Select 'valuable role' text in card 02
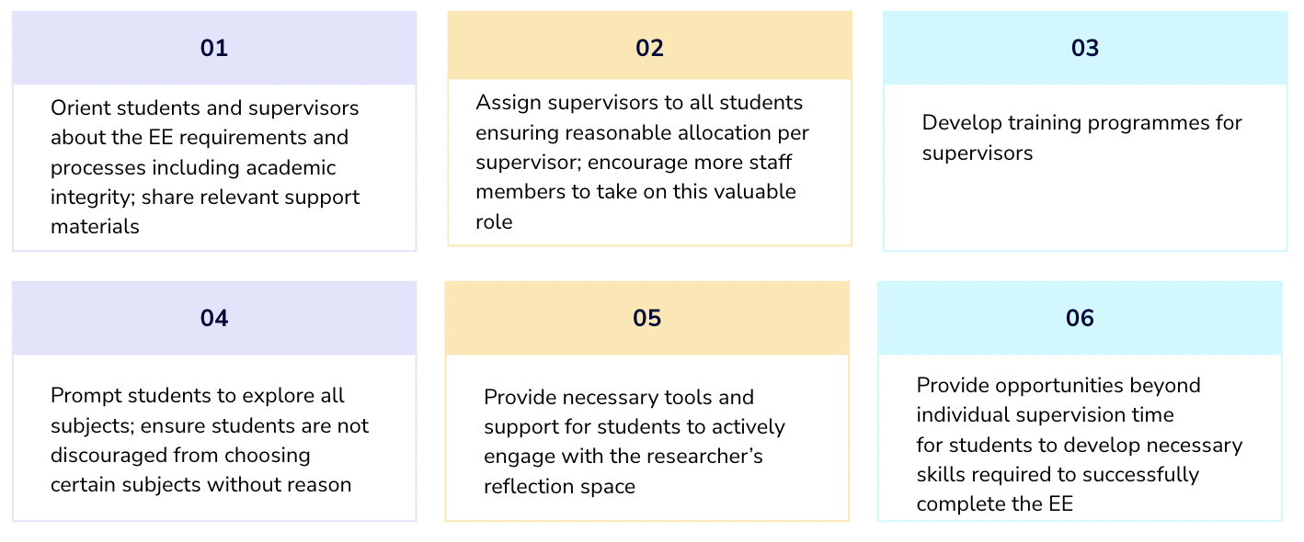 (x=636, y=207)
